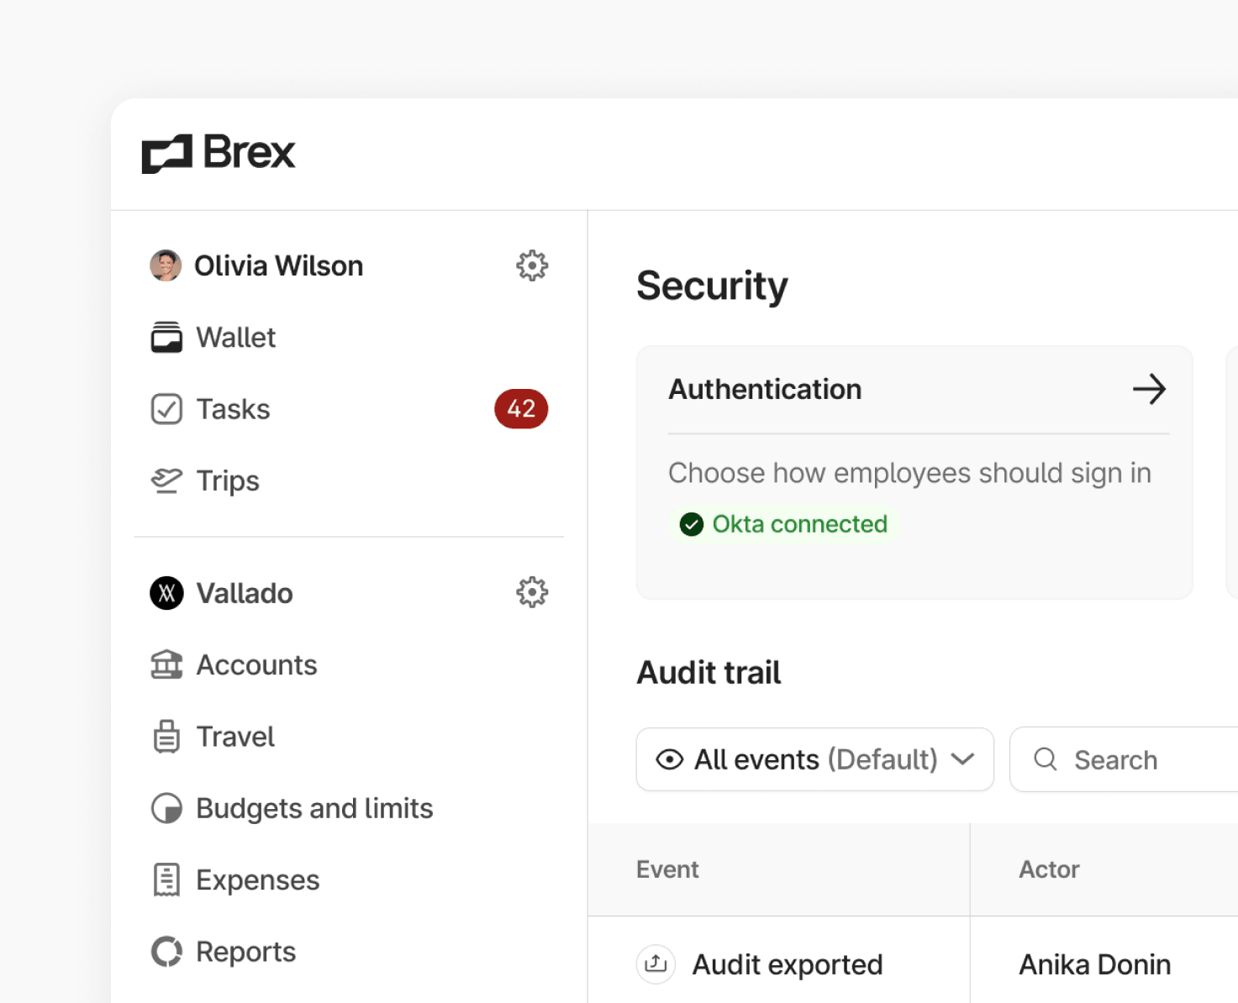Open Tasks using its checkmark icon

click(167, 409)
